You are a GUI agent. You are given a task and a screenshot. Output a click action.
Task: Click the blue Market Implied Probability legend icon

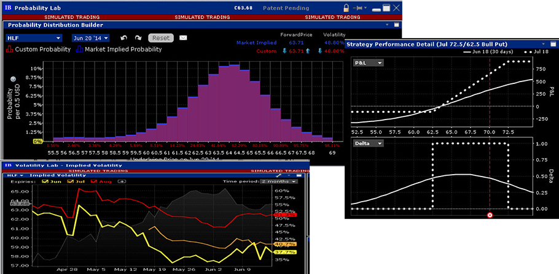[79, 50]
